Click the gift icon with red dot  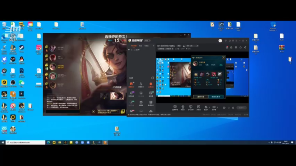(x=227, y=48)
